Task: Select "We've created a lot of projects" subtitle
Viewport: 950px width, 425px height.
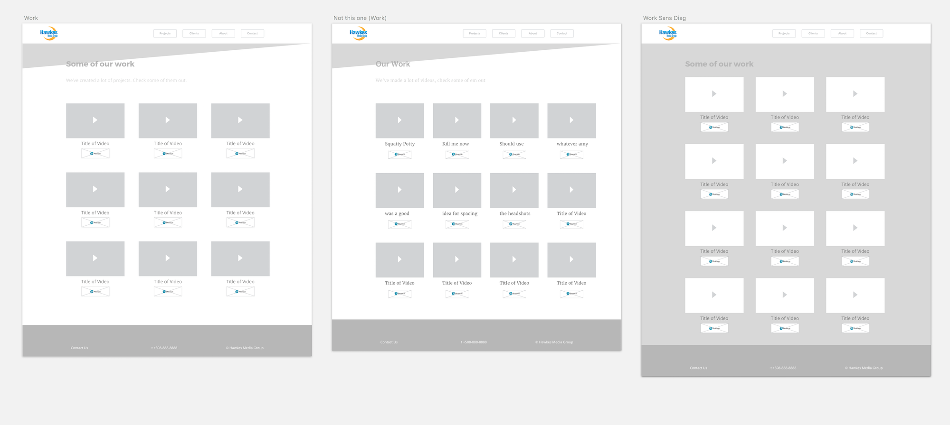Action: coord(126,81)
